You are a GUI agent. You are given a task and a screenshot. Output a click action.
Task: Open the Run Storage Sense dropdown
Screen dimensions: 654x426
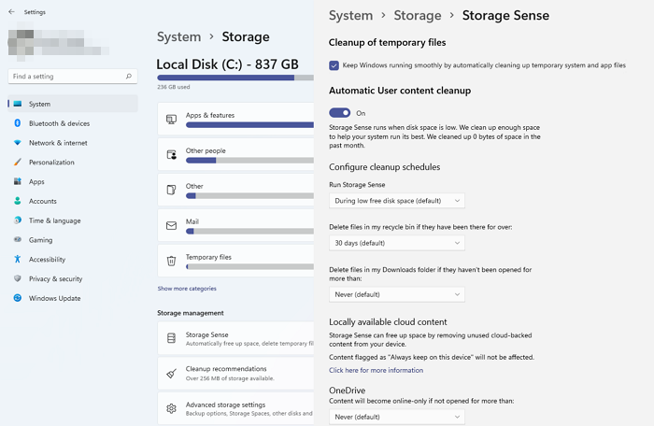[397, 201]
